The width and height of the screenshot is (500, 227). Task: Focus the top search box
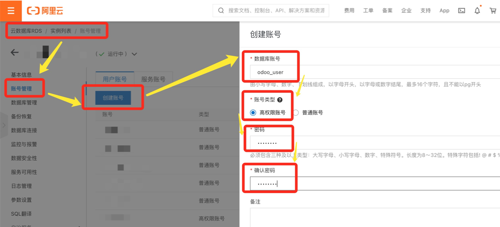pyautogui.click(x=271, y=10)
